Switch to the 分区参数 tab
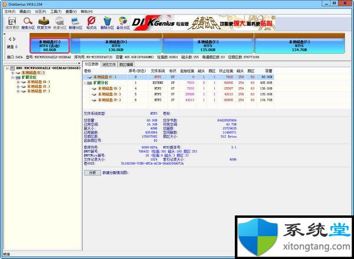The image size is (354, 259). tap(91, 64)
